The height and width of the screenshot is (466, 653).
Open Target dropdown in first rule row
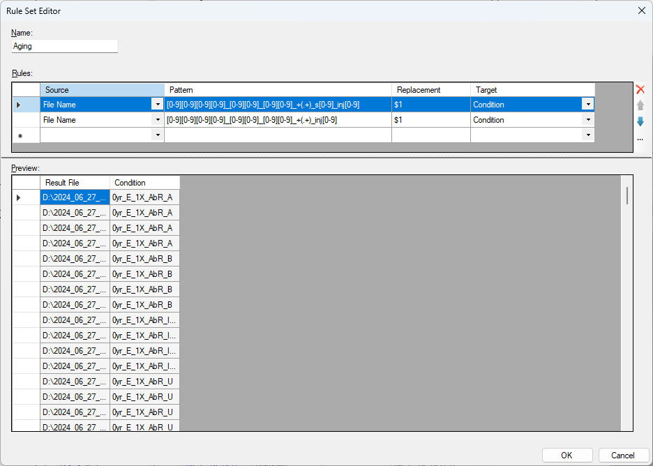coord(588,105)
